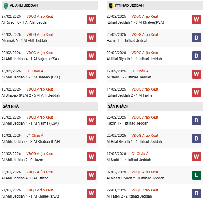This screenshot has width=203, height=200.
Task: Click the W badge for Al Ahli 2-0 Hazm
Action: 91,157
